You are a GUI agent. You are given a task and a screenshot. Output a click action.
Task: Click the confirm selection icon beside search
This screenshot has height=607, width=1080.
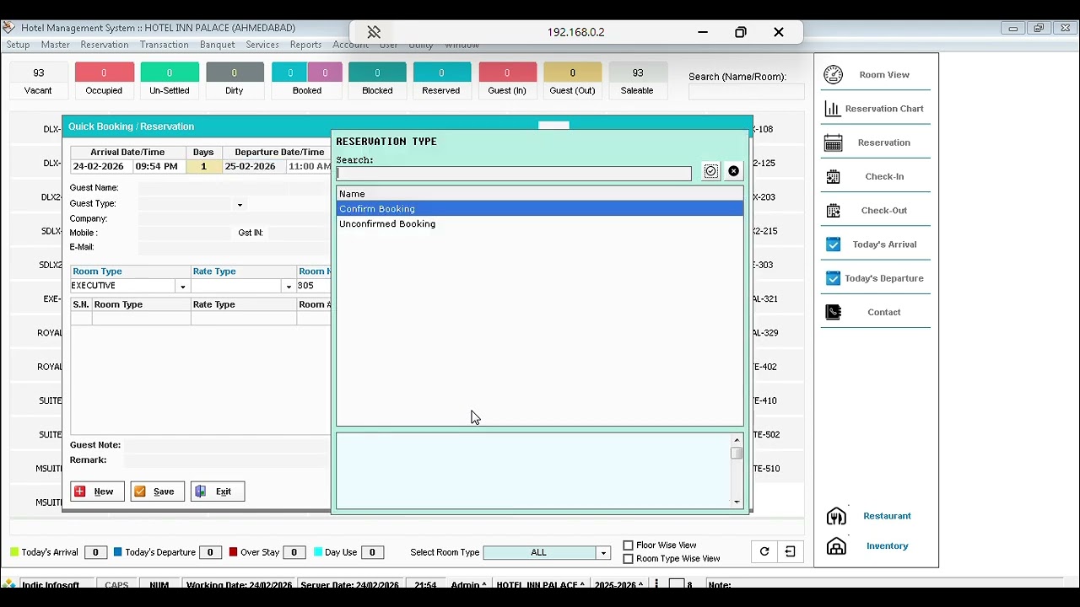pyautogui.click(x=711, y=171)
